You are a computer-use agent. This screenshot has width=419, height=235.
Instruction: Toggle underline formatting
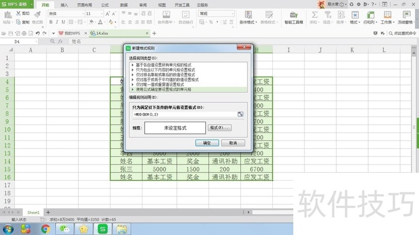click(x=63, y=22)
